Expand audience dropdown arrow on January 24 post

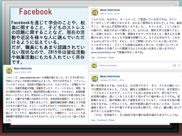(x=123, y=80)
